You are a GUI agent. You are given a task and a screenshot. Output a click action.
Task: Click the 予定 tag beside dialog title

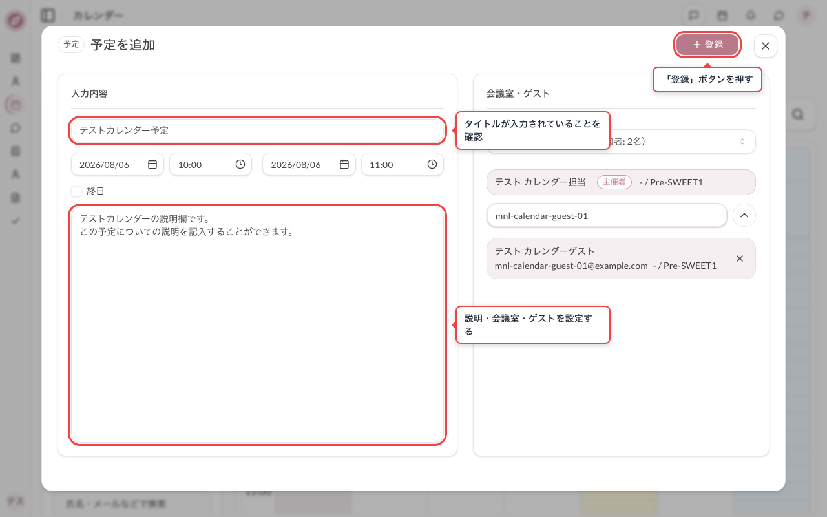[71, 45]
